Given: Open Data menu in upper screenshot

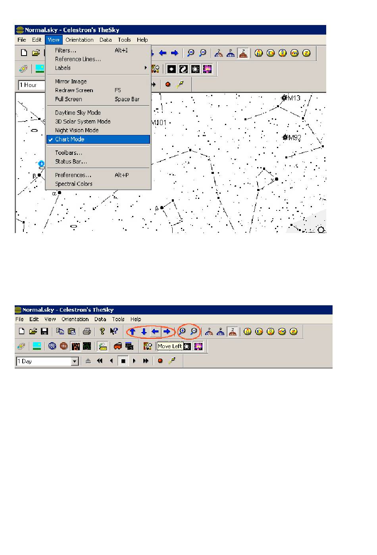Looking at the screenshot, I should (106, 40).
